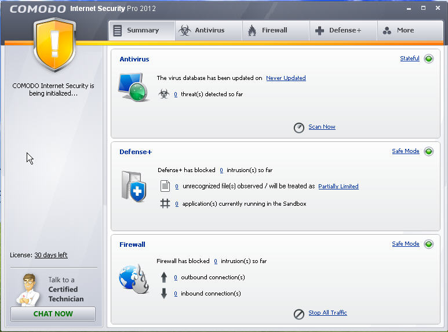
Task: Click the sandbox hash icon
Action: [165, 204]
